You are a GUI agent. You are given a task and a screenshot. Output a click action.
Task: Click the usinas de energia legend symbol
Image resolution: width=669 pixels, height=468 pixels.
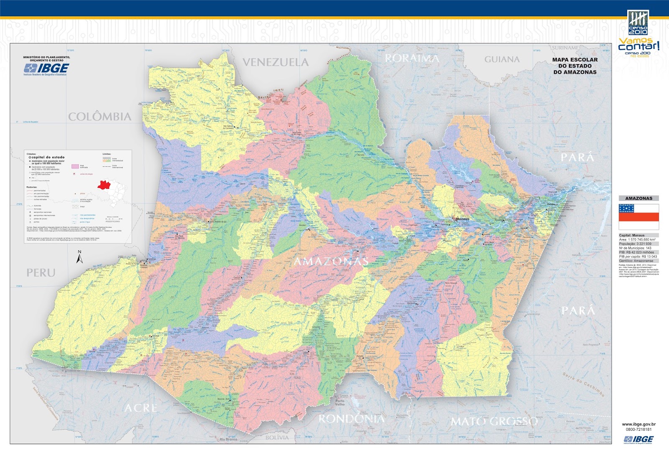pyautogui.click(x=74, y=174)
